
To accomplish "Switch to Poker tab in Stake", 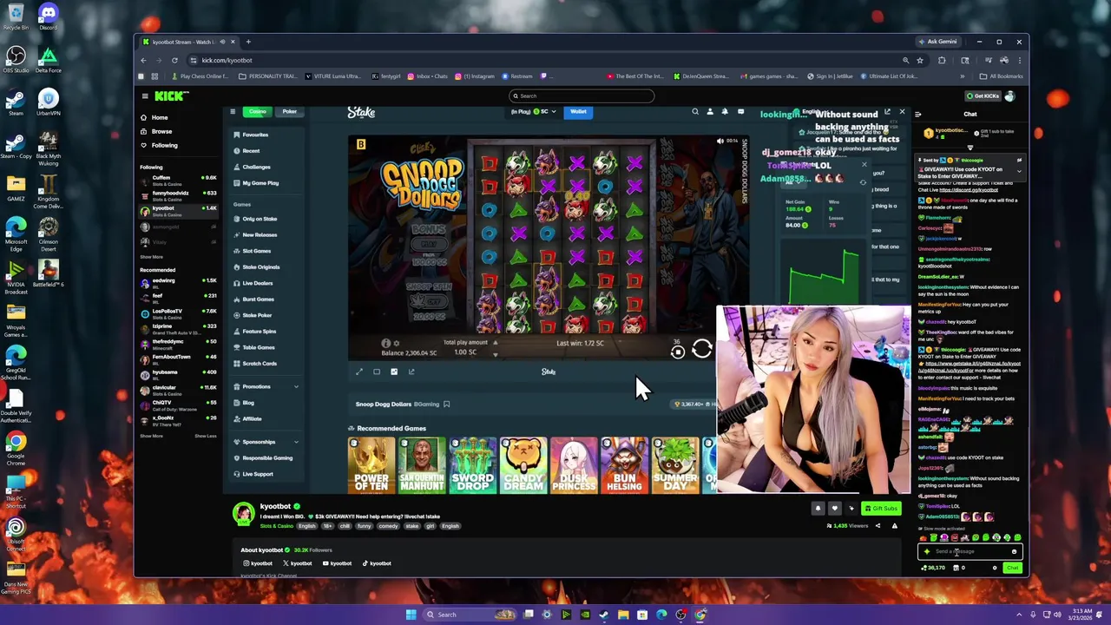I will pos(289,111).
